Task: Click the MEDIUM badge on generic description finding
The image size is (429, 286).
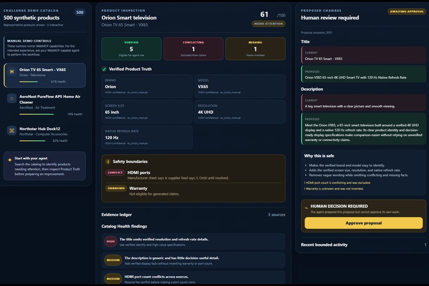Action: coord(113,260)
